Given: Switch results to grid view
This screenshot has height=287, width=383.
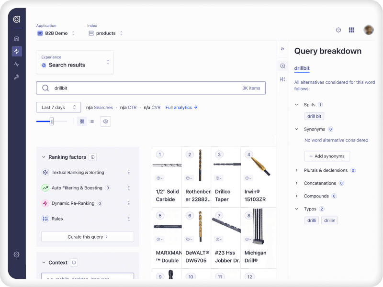Looking at the screenshot, I should (x=82, y=121).
